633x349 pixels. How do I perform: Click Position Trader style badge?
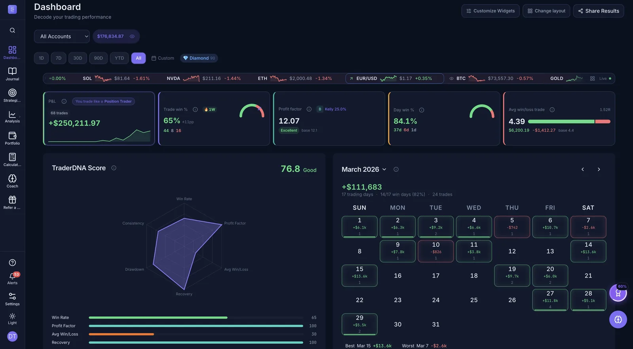coord(104,101)
